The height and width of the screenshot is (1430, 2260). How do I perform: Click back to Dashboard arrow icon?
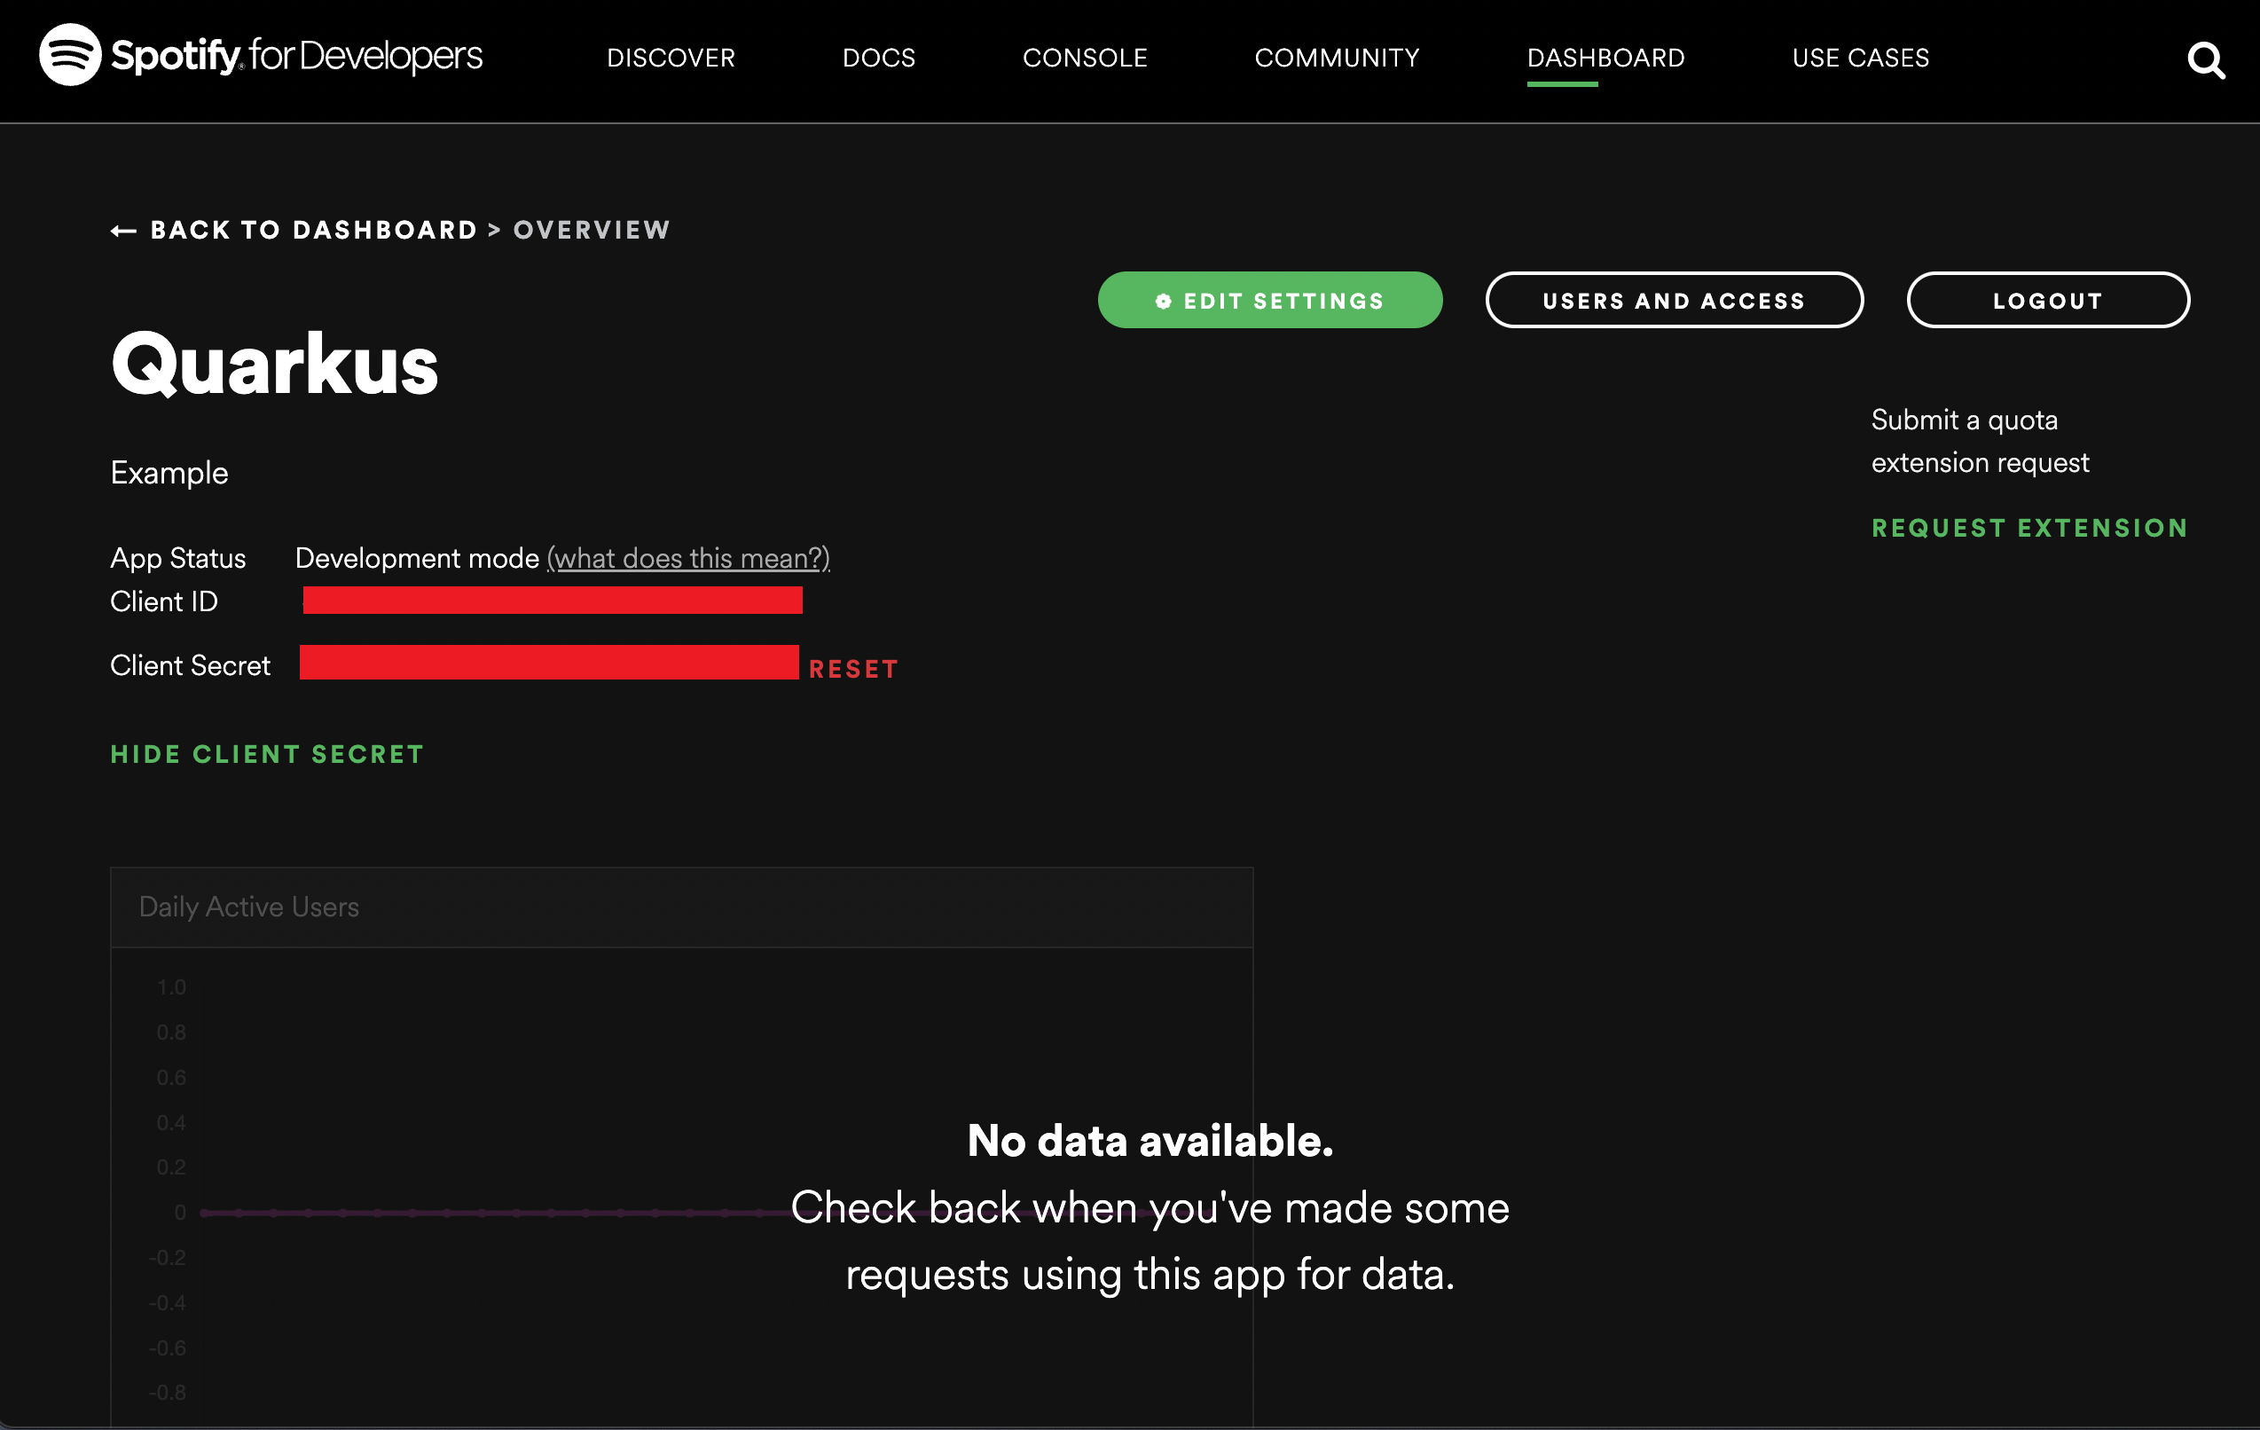122,231
